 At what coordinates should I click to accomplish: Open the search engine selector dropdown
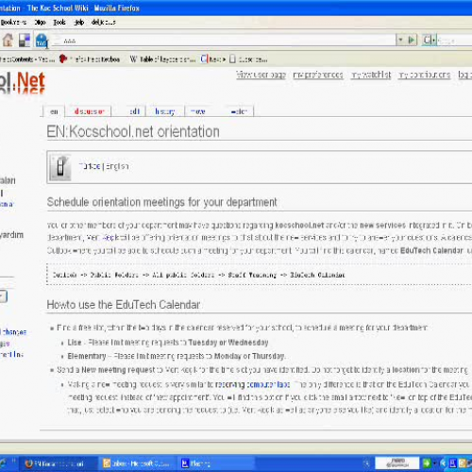click(430, 40)
